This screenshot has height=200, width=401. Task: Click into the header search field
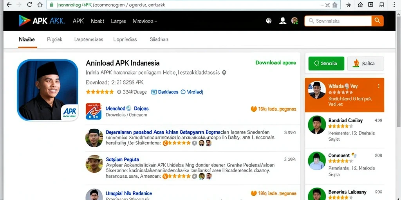[338, 21]
